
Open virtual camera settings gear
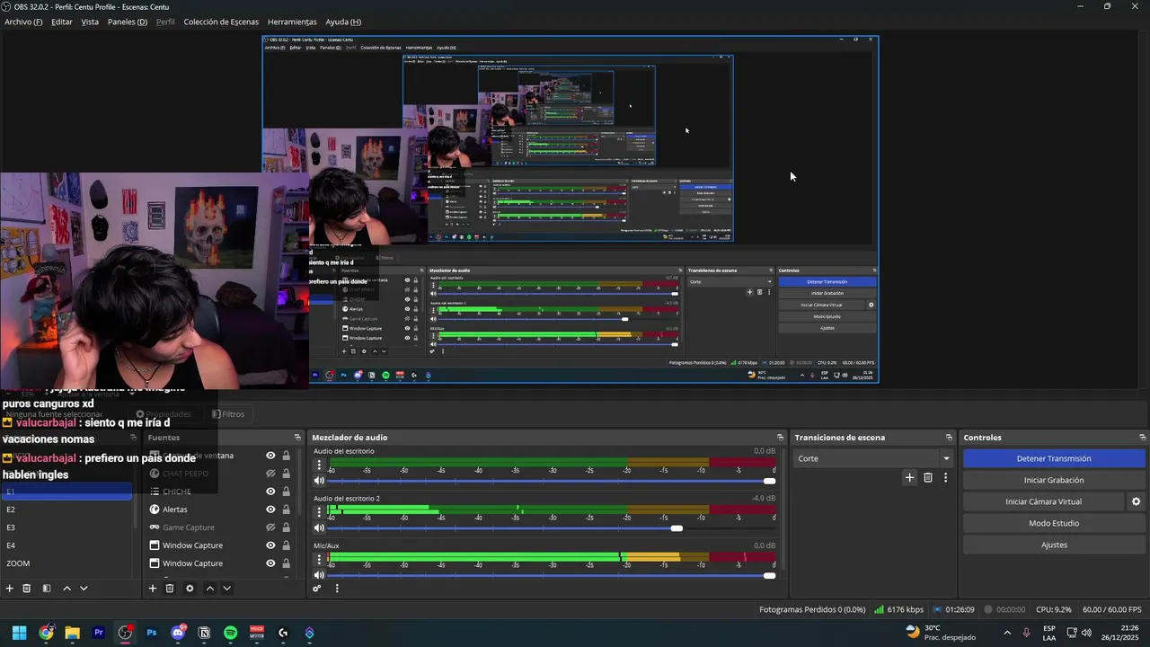tap(1136, 501)
